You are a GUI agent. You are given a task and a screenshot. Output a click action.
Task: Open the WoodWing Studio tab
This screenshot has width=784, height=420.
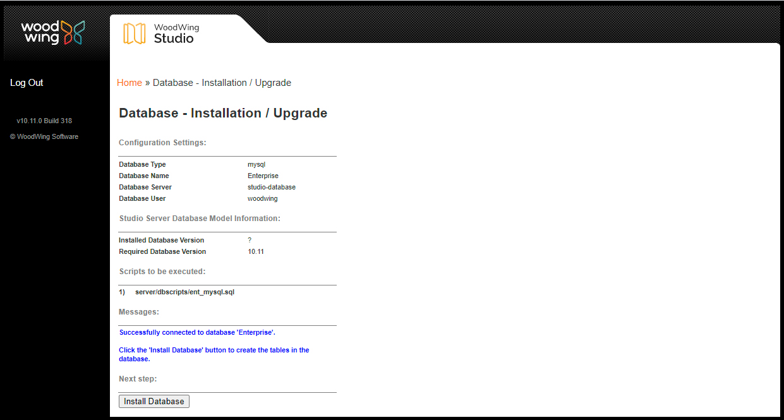(176, 33)
